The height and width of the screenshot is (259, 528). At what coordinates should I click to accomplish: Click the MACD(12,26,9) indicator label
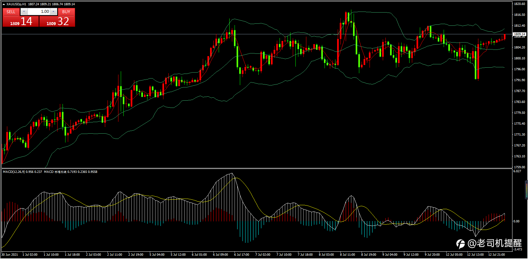(x=14, y=172)
